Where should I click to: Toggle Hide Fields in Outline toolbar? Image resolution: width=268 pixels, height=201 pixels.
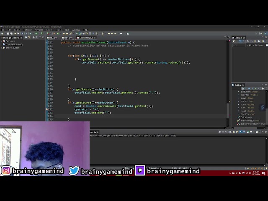(x=249, y=88)
